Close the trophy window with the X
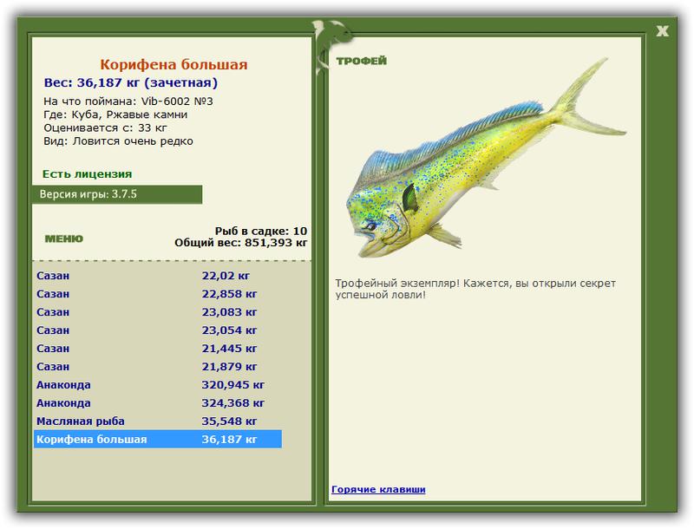 (662, 31)
